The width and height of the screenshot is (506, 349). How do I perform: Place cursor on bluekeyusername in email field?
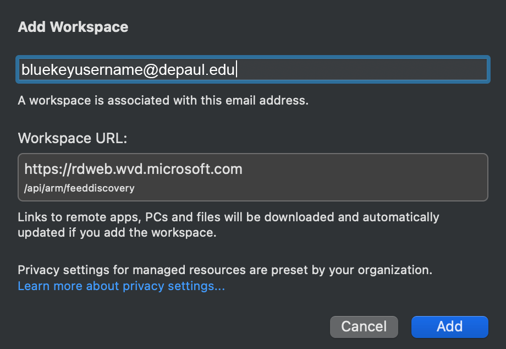coord(81,70)
